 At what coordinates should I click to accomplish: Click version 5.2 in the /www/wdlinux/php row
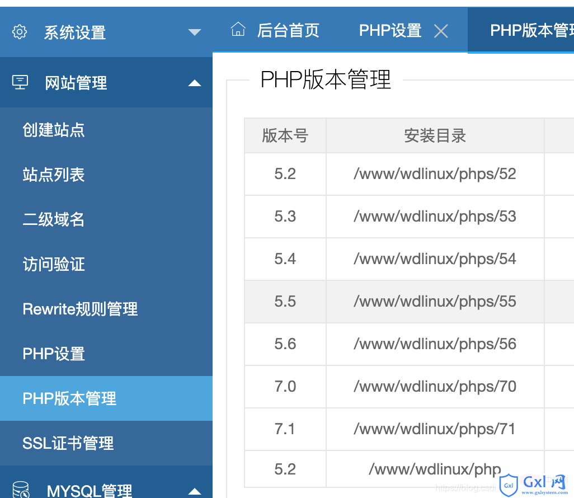click(285, 469)
